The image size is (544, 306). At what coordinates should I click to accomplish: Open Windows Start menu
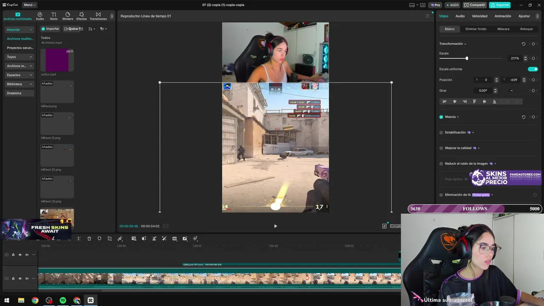[7, 300]
